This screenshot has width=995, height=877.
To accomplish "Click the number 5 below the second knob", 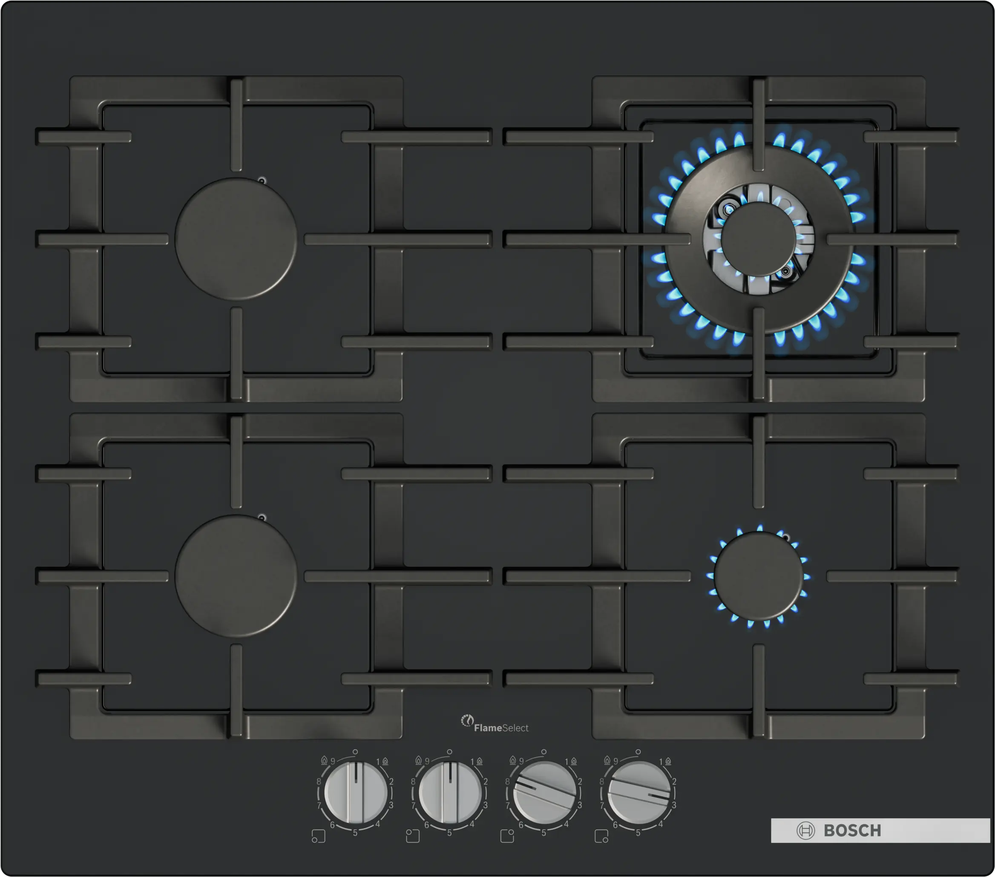I will [449, 833].
